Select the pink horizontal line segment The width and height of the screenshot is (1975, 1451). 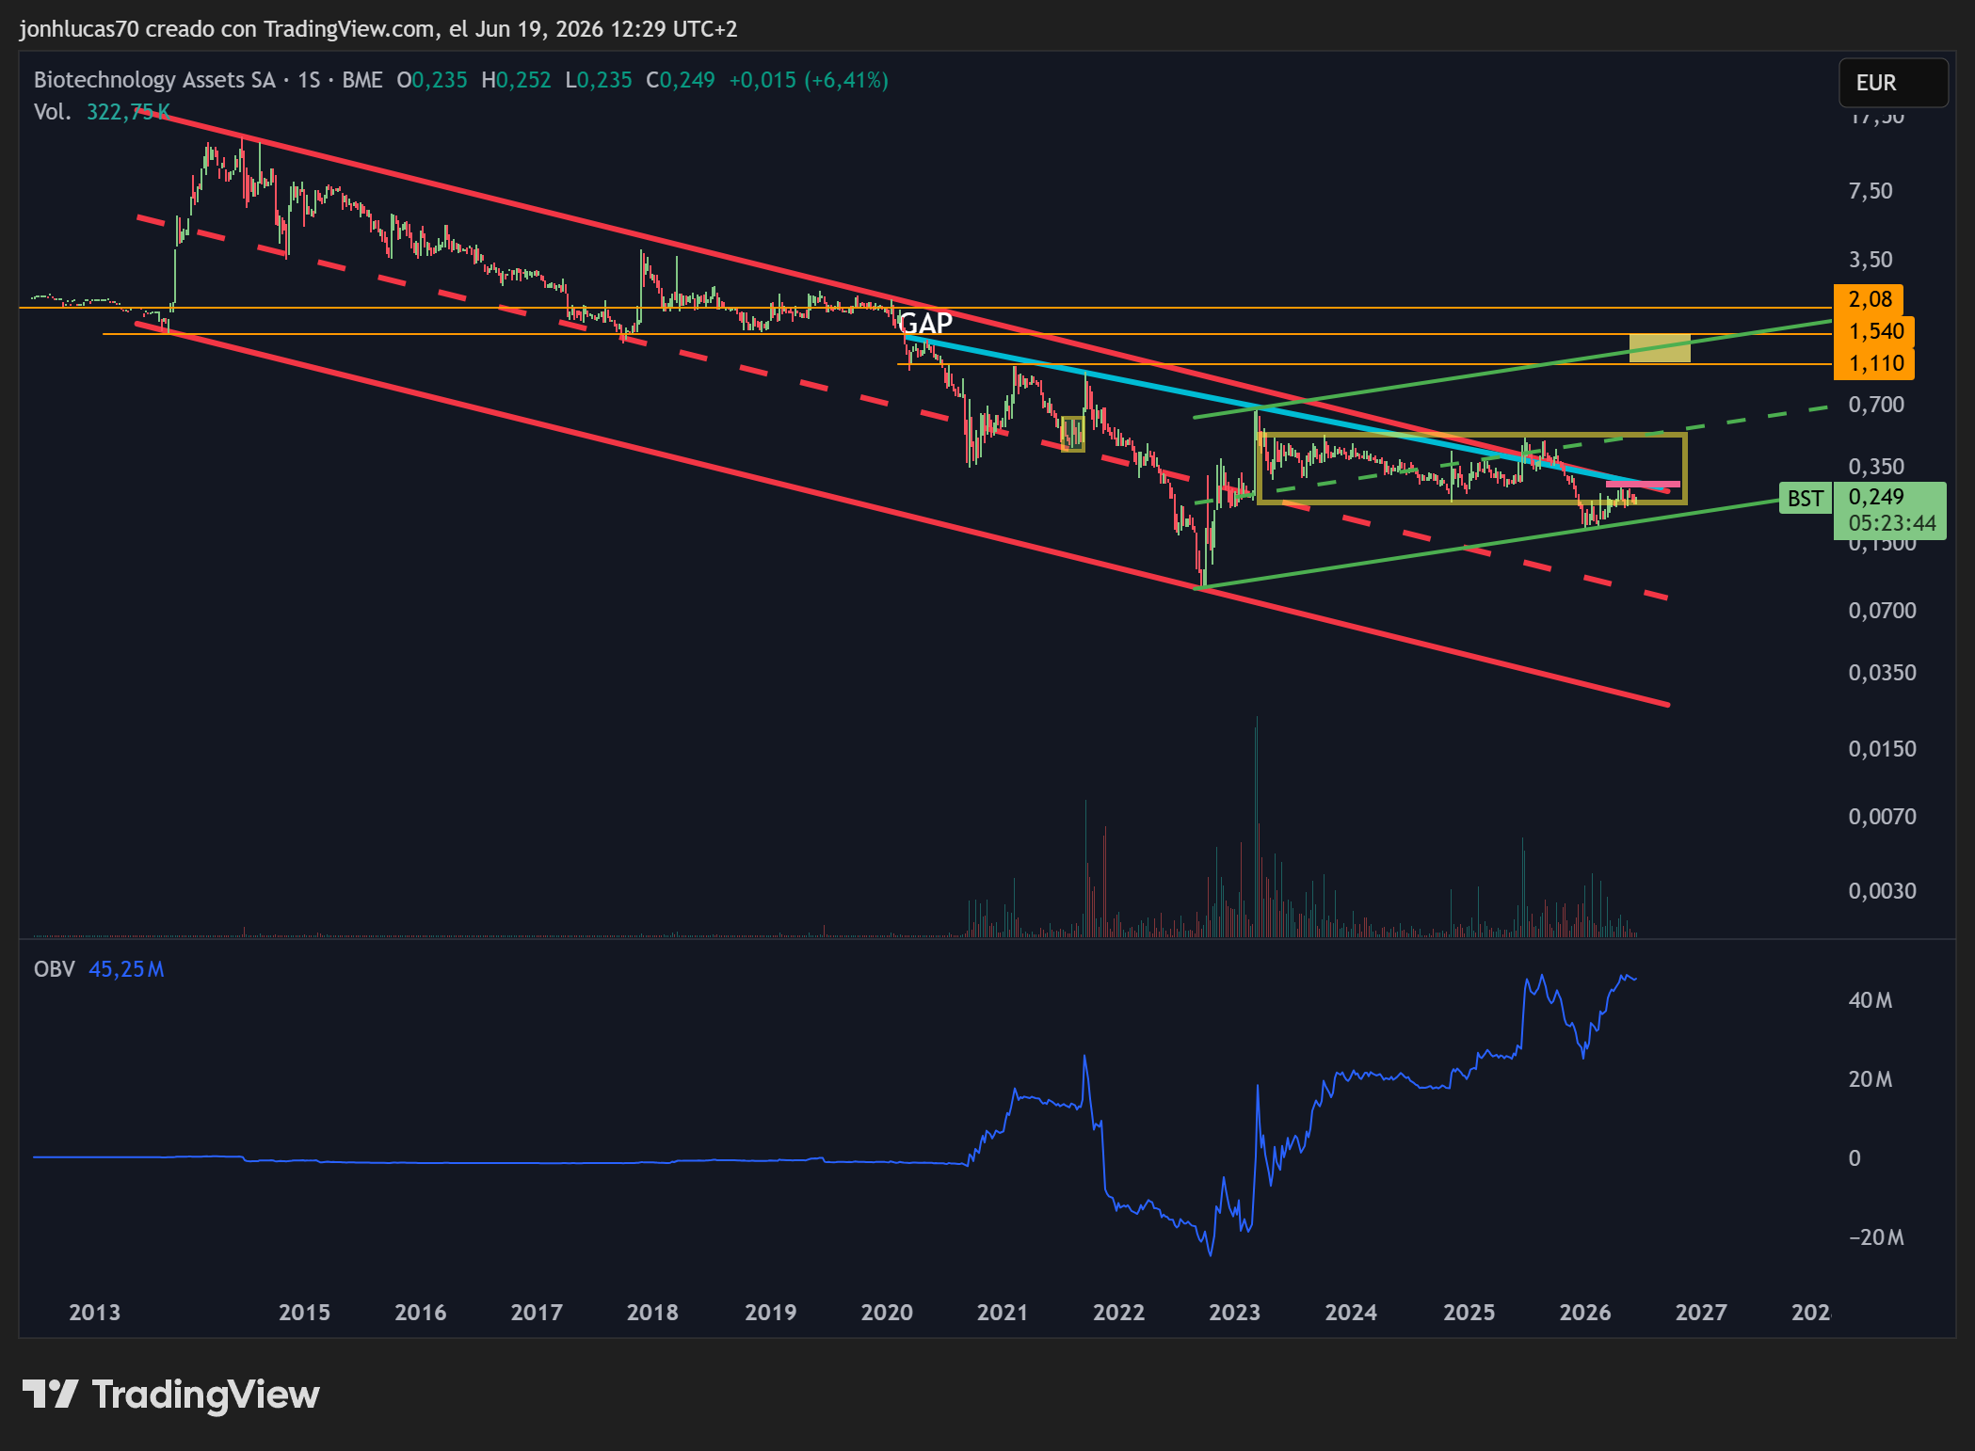1643,484
